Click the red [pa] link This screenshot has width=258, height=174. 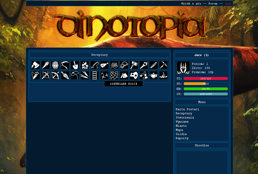(228, 3)
